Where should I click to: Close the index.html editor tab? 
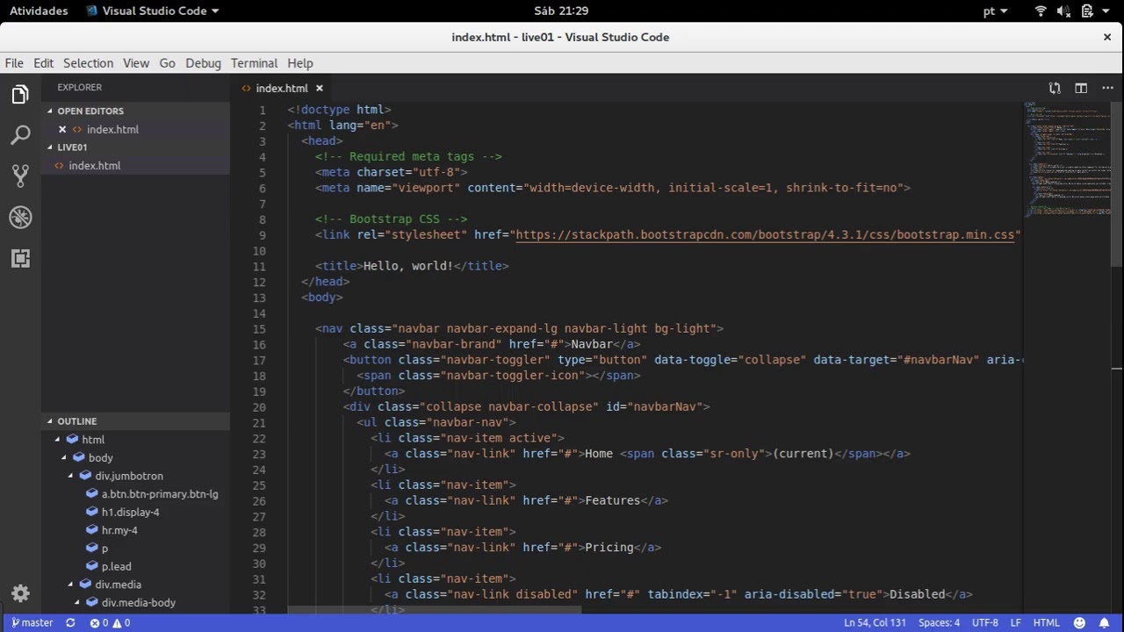coord(320,88)
